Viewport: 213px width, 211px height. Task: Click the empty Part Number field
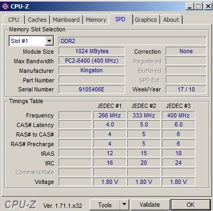point(92,80)
